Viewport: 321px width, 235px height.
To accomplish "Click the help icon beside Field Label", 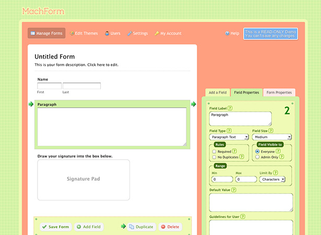I will 230,108.
